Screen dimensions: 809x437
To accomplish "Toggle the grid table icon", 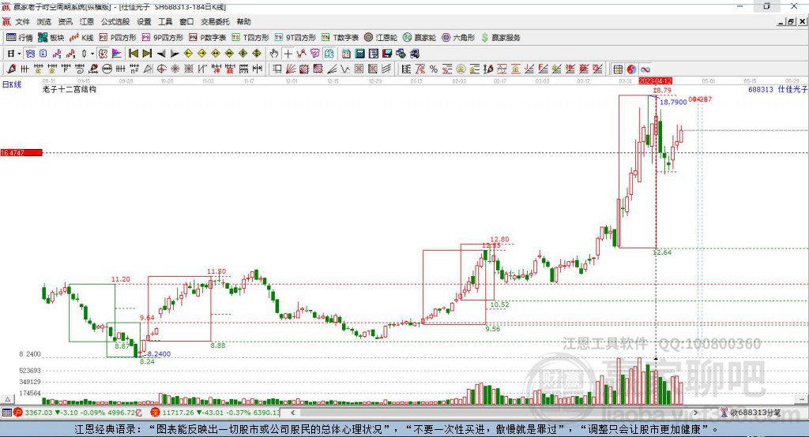I will coord(618,69).
